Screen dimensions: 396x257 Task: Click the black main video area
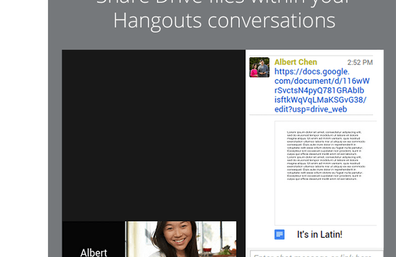point(153,135)
